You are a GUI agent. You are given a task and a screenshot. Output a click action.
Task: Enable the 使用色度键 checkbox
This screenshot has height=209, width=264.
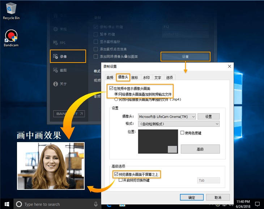tap(183, 133)
